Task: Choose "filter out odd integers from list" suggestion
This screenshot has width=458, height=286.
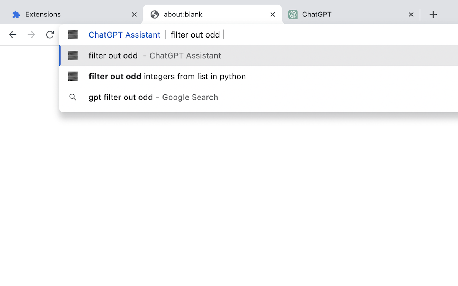Action: coord(167,77)
